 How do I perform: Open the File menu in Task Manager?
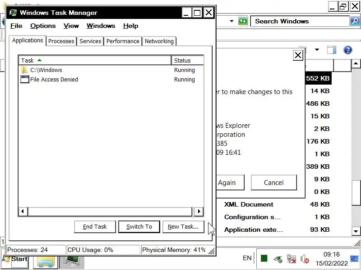tap(16, 26)
